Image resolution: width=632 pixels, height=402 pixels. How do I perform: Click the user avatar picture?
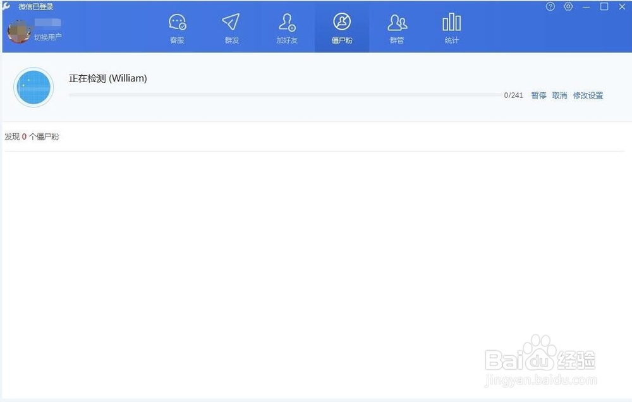point(19,32)
